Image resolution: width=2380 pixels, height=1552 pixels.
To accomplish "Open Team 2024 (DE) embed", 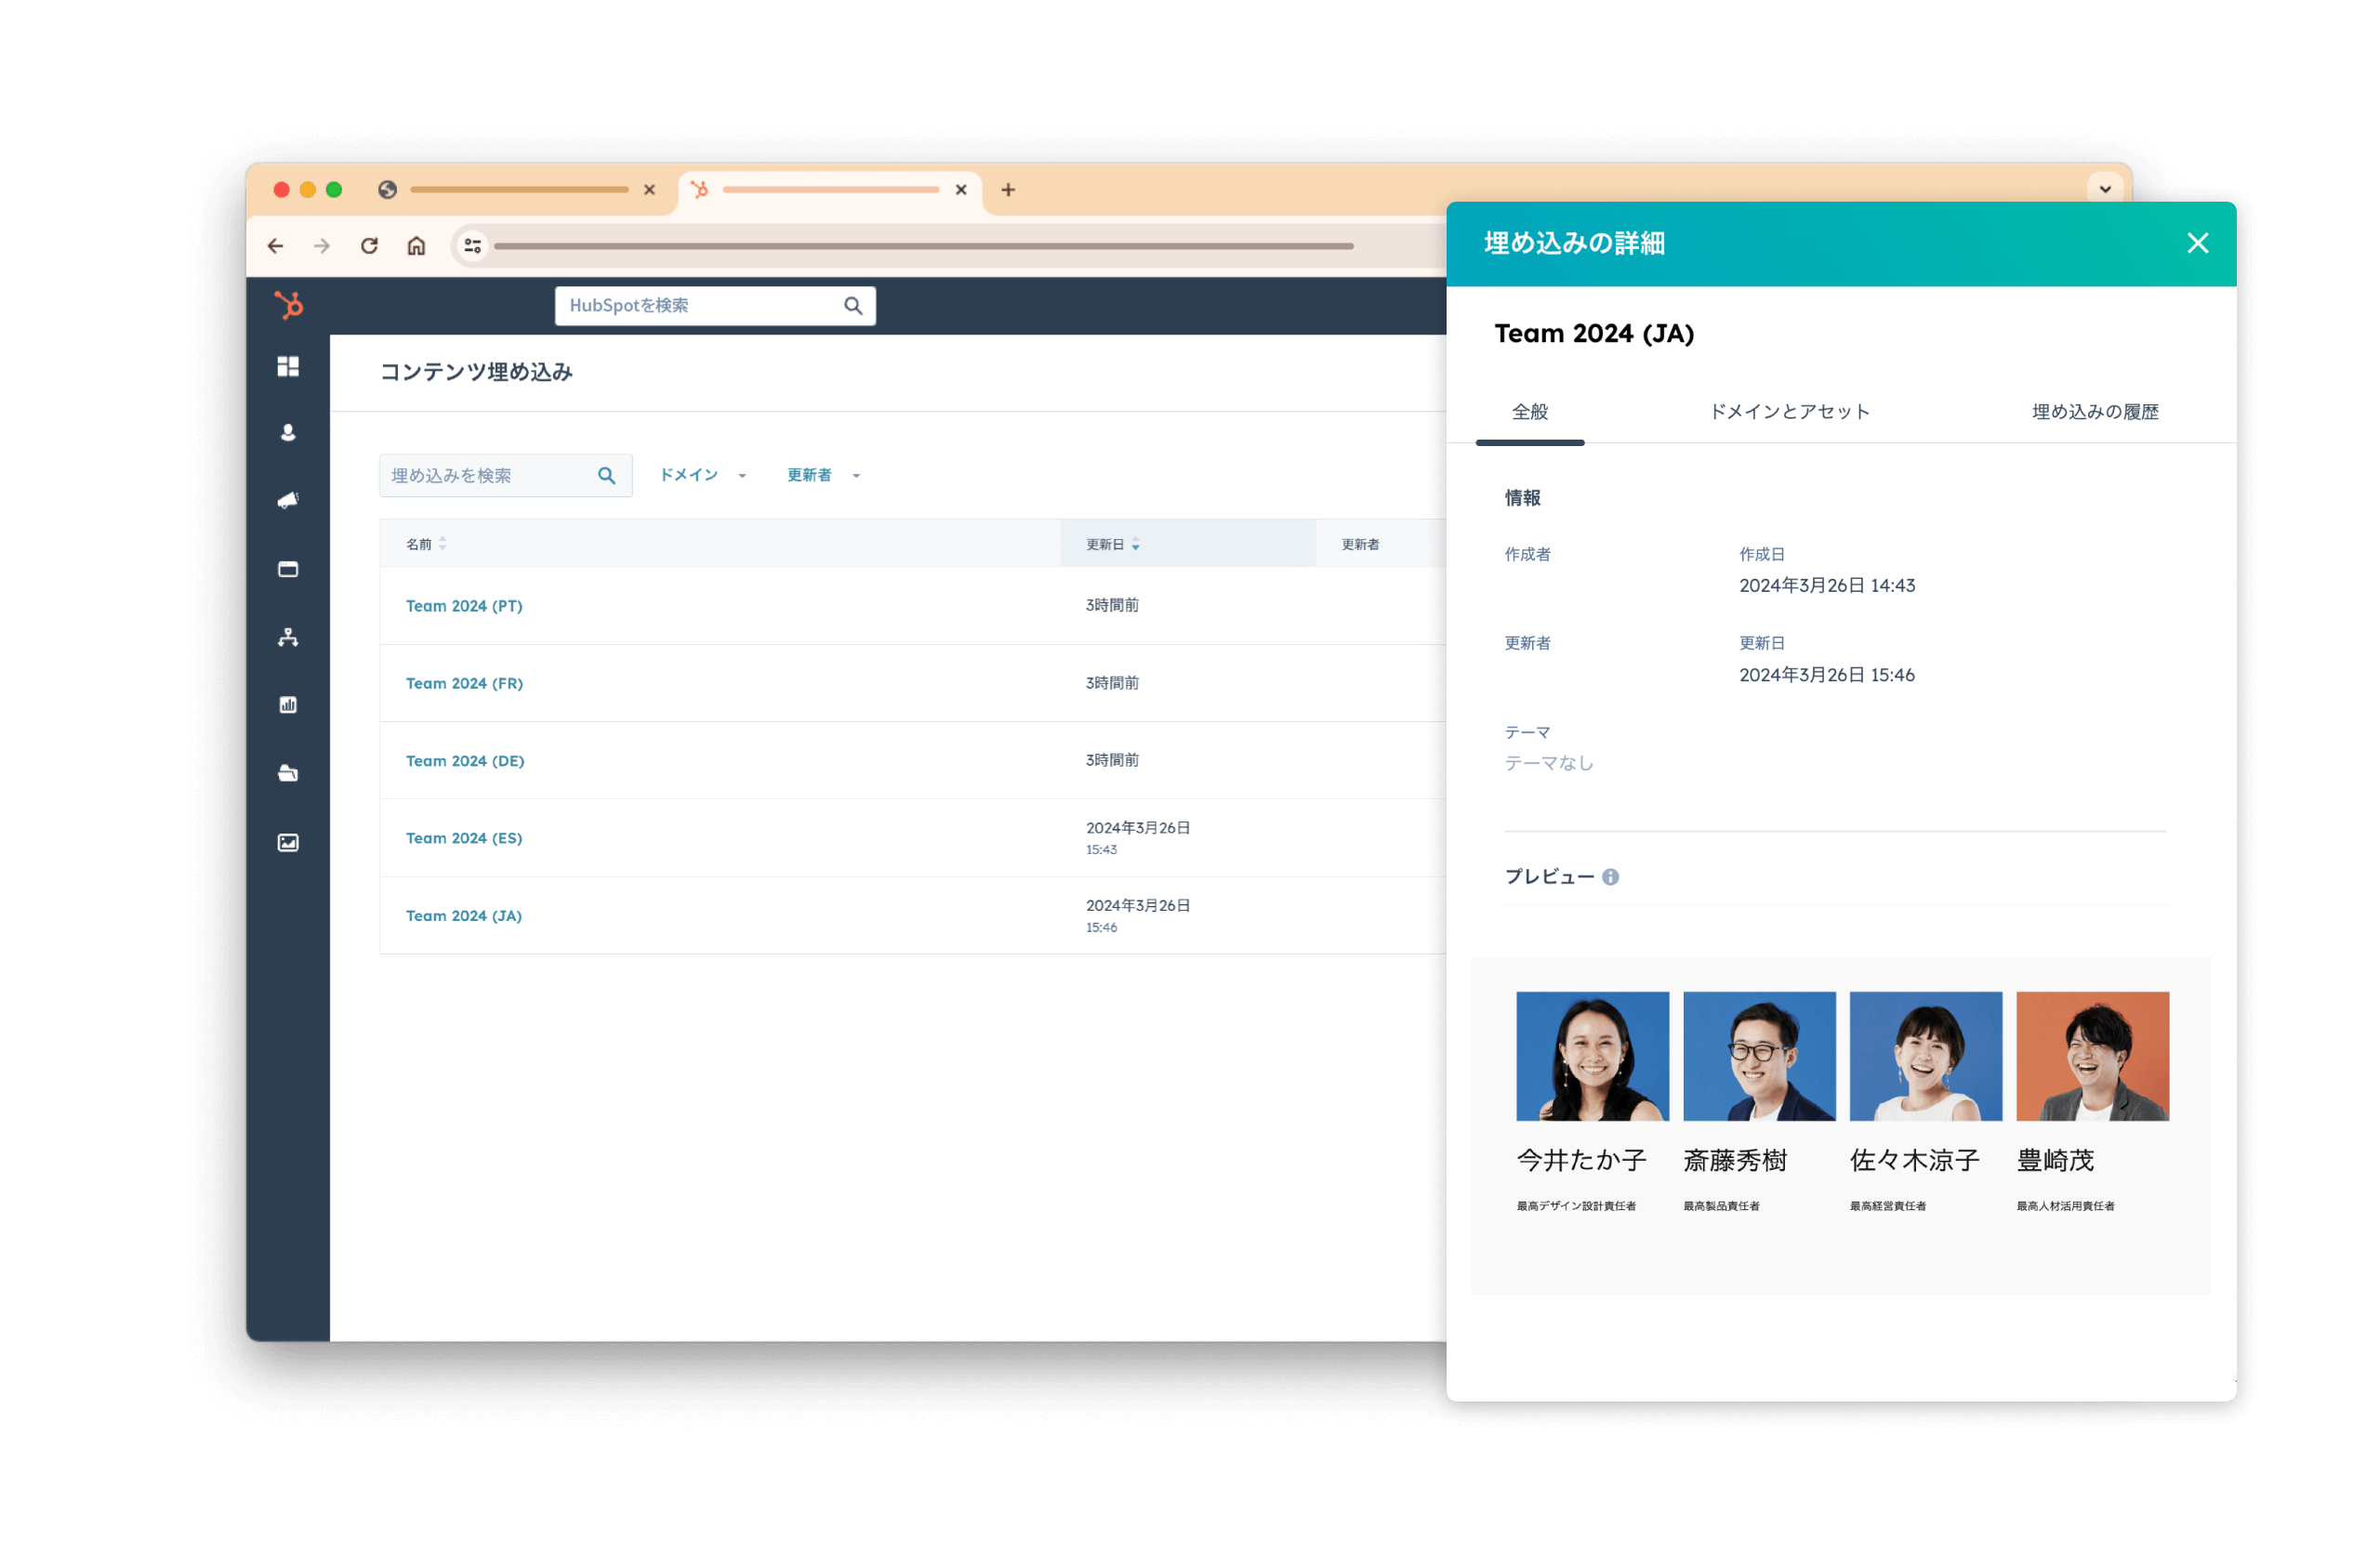I will click(x=465, y=761).
